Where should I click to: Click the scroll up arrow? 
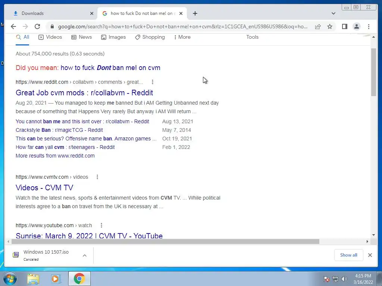tap(373, 37)
